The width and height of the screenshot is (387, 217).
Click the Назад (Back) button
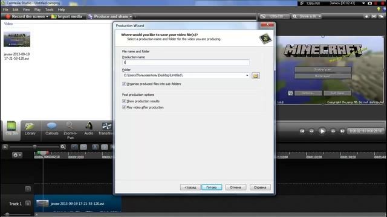pos(190,187)
